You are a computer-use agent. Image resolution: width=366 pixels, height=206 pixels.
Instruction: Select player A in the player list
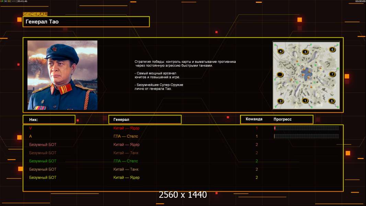click(31, 136)
